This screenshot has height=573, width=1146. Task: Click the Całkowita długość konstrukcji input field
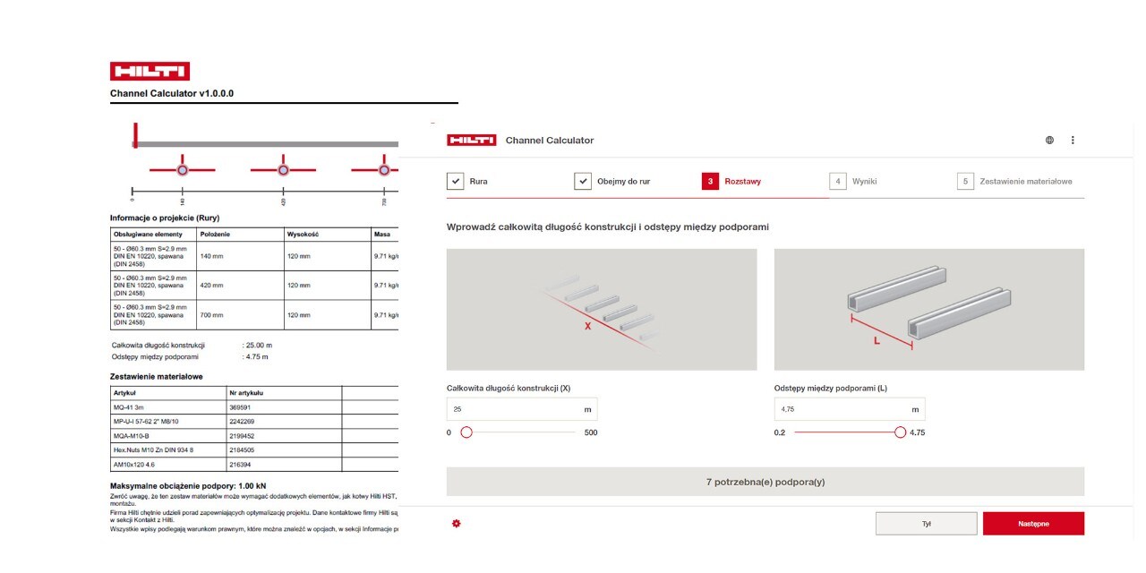click(515, 409)
